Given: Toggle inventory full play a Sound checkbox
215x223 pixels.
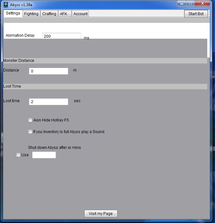Looking at the screenshot, I should click(30, 132).
